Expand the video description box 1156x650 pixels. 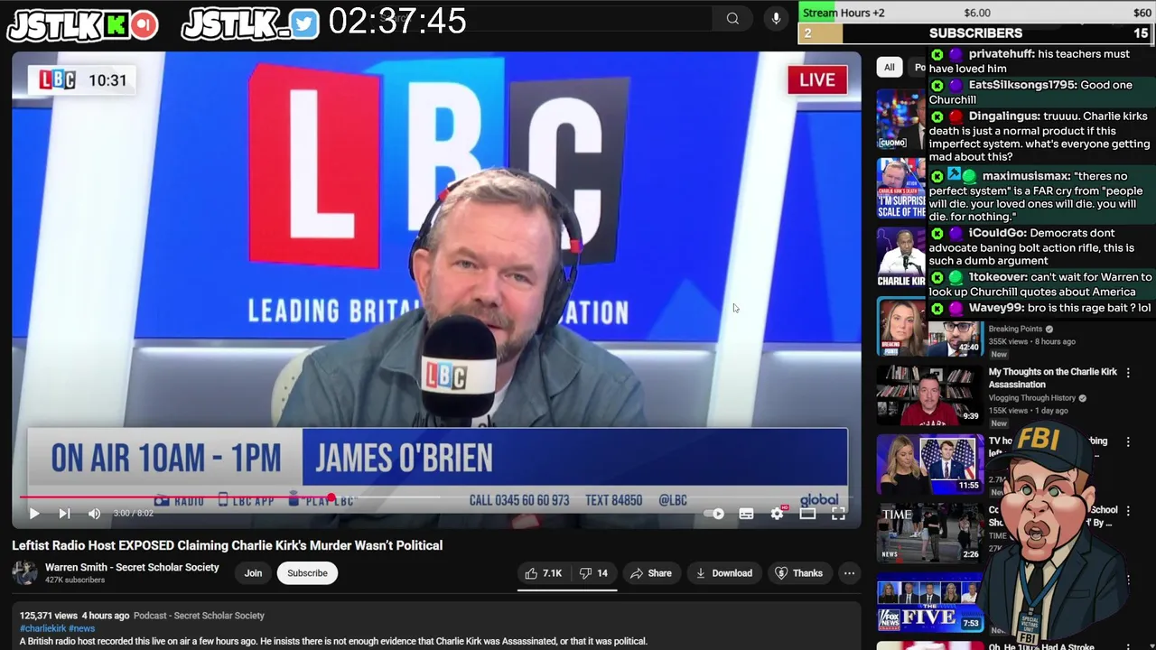(436, 627)
